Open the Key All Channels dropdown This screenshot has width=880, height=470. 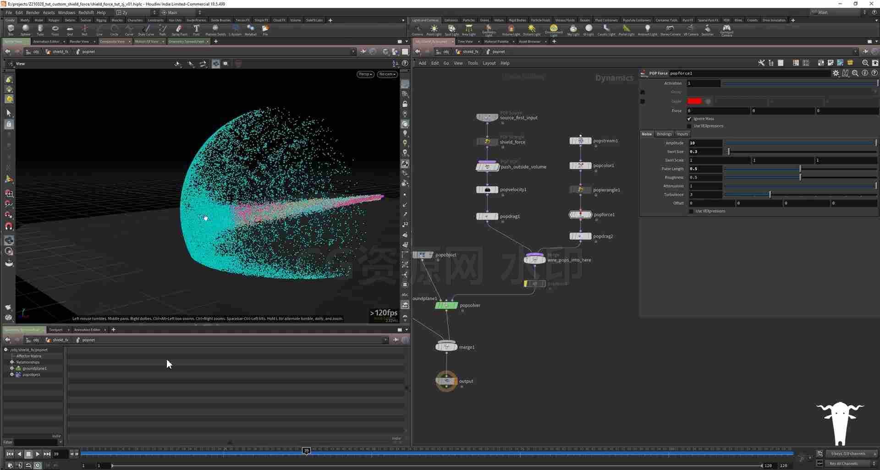tap(852, 464)
